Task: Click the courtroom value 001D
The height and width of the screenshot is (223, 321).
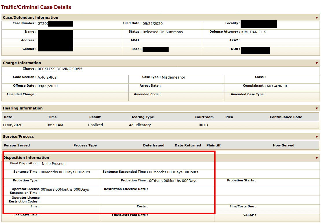Action: (203, 125)
